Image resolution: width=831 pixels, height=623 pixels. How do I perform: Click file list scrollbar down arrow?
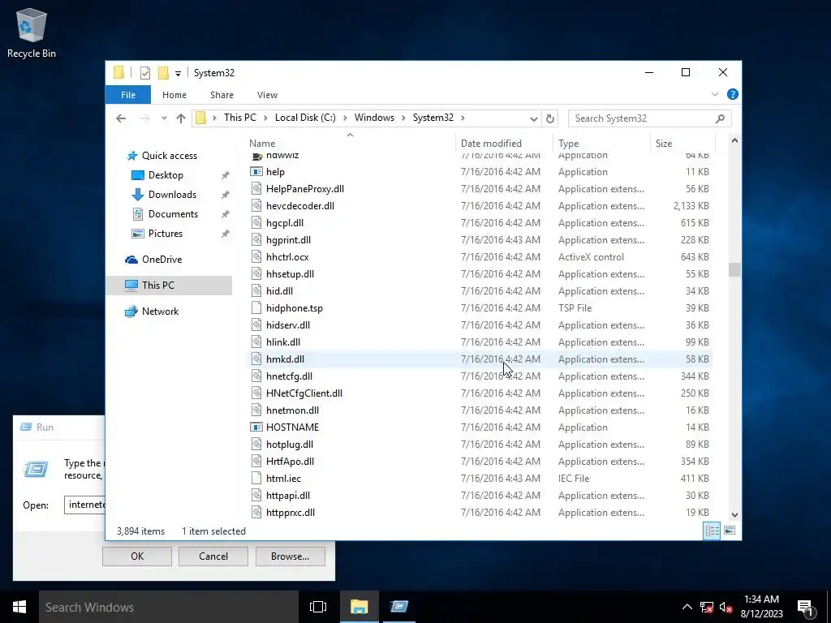click(734, 514)
